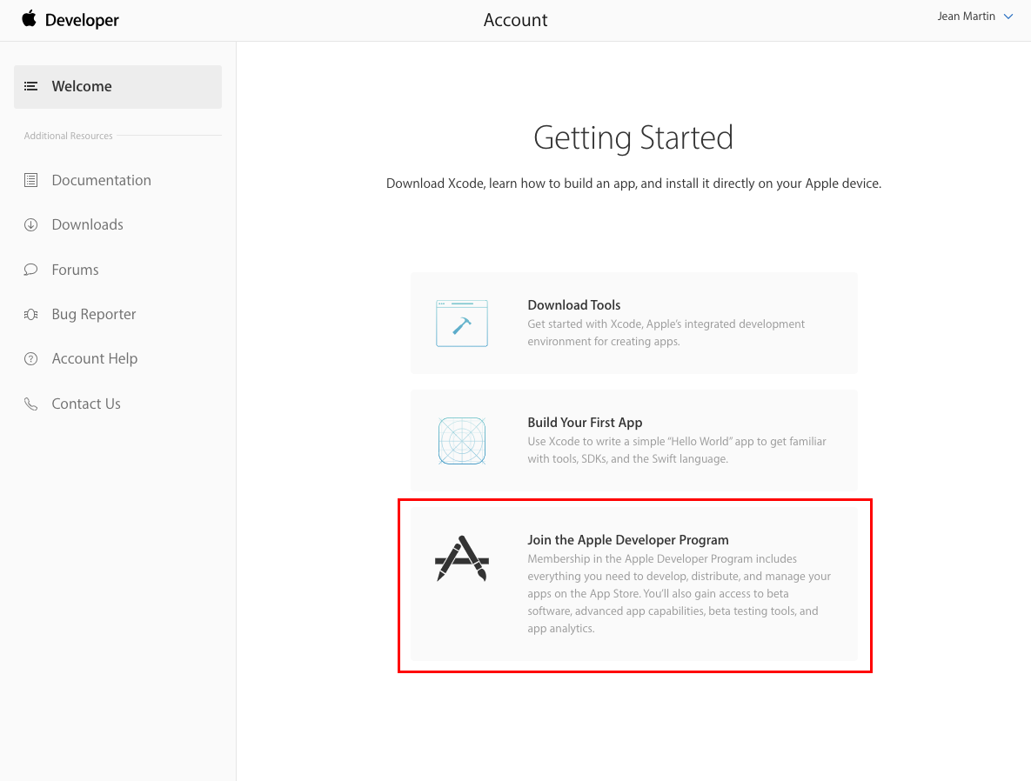
Task: Click the Documentation page icon
Action: [31, 180]
